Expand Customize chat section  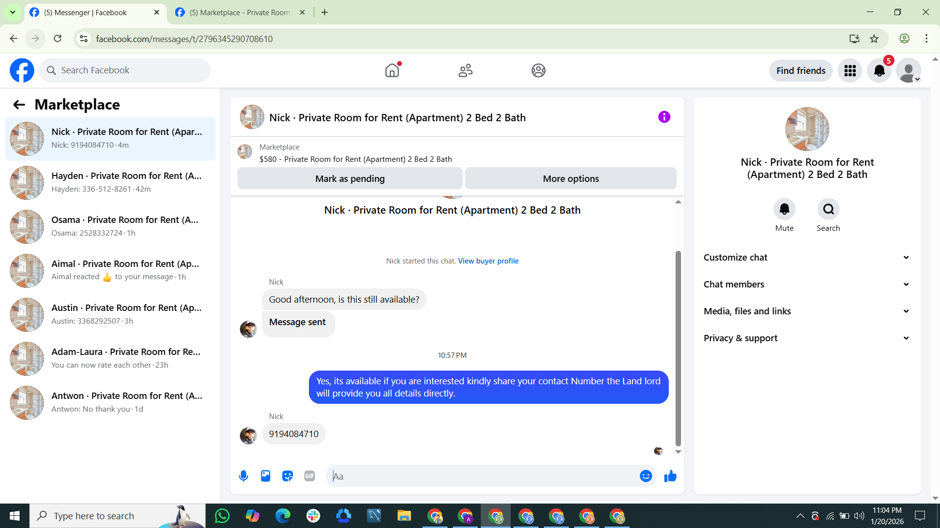coord(807,258)
